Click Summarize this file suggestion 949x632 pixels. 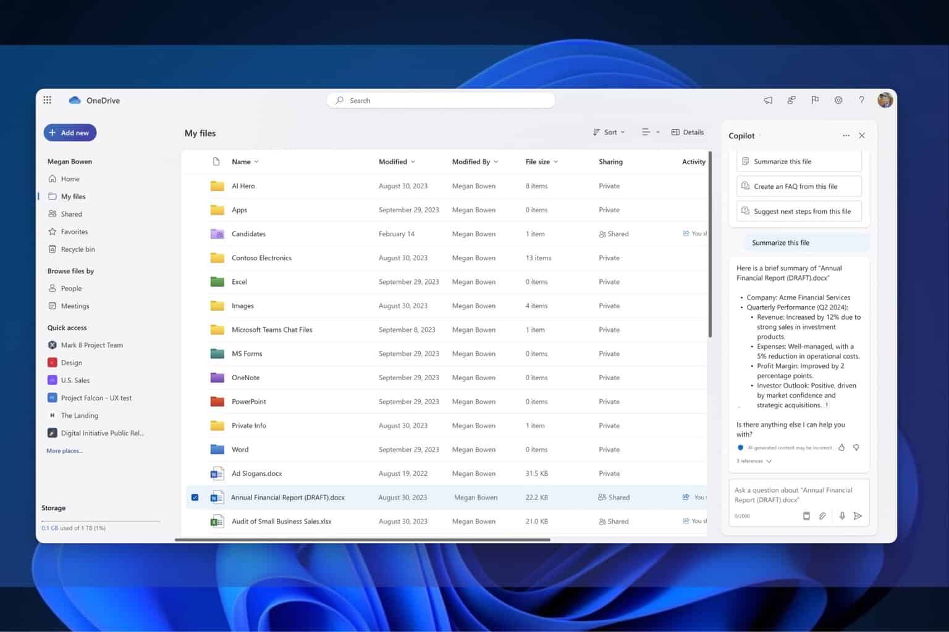point(799,162)
